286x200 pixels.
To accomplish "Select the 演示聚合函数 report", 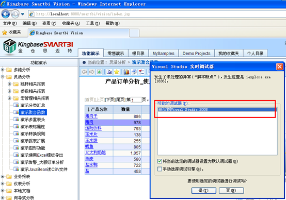I will click(x=33, y=112).
